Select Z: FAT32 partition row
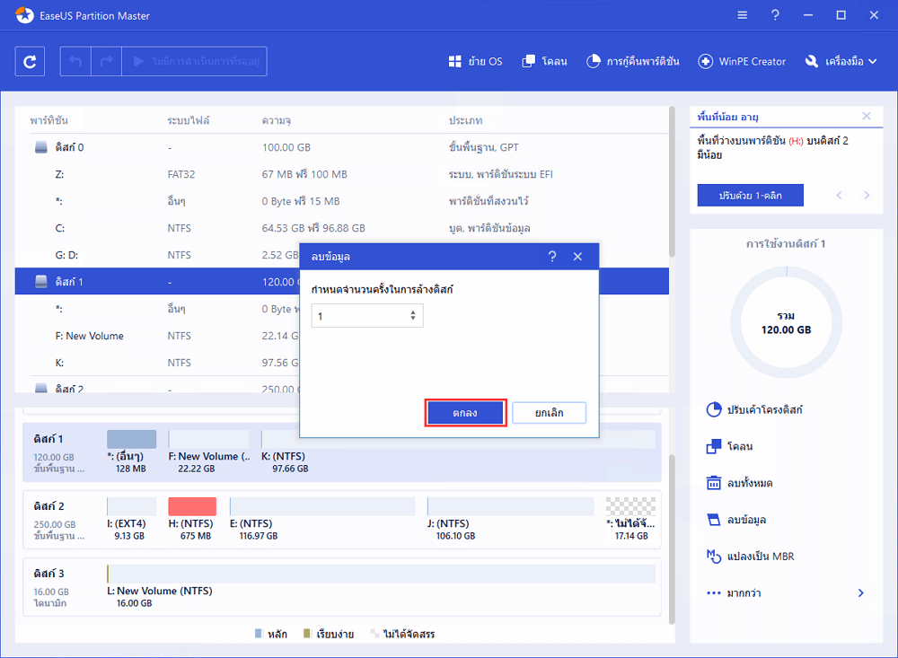Image resolution: width=898 pixels, height=658 pixels. click(342, 174)
